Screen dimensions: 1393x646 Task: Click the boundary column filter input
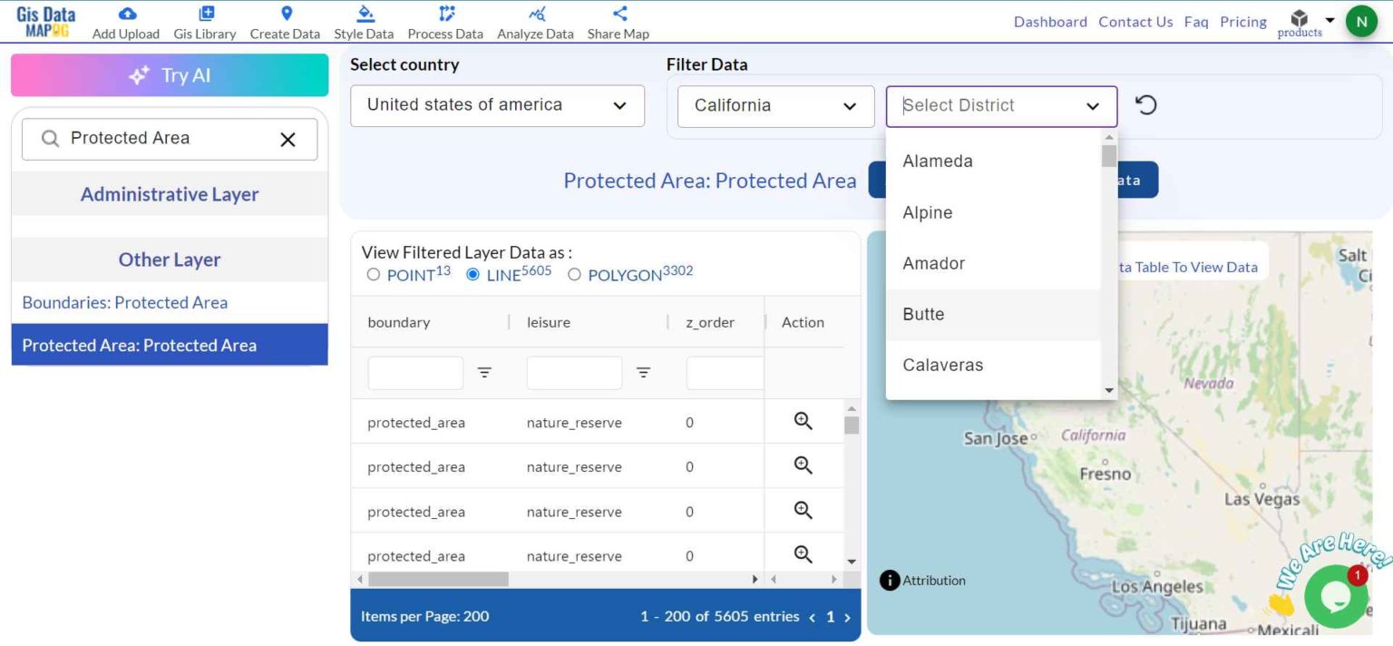coord(414,372)
